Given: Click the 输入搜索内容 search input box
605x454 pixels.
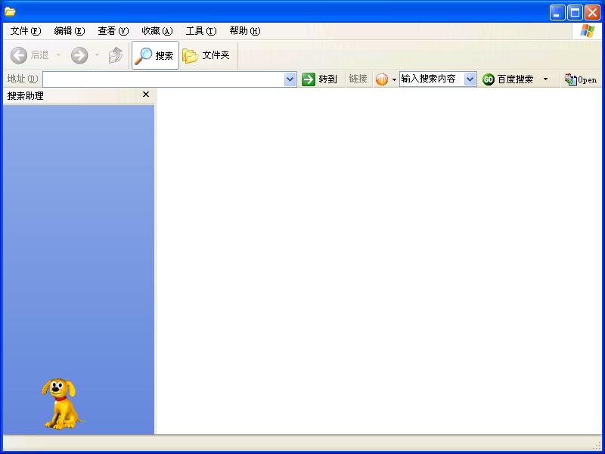Looking at the screenshot, I should coord(432,79).
